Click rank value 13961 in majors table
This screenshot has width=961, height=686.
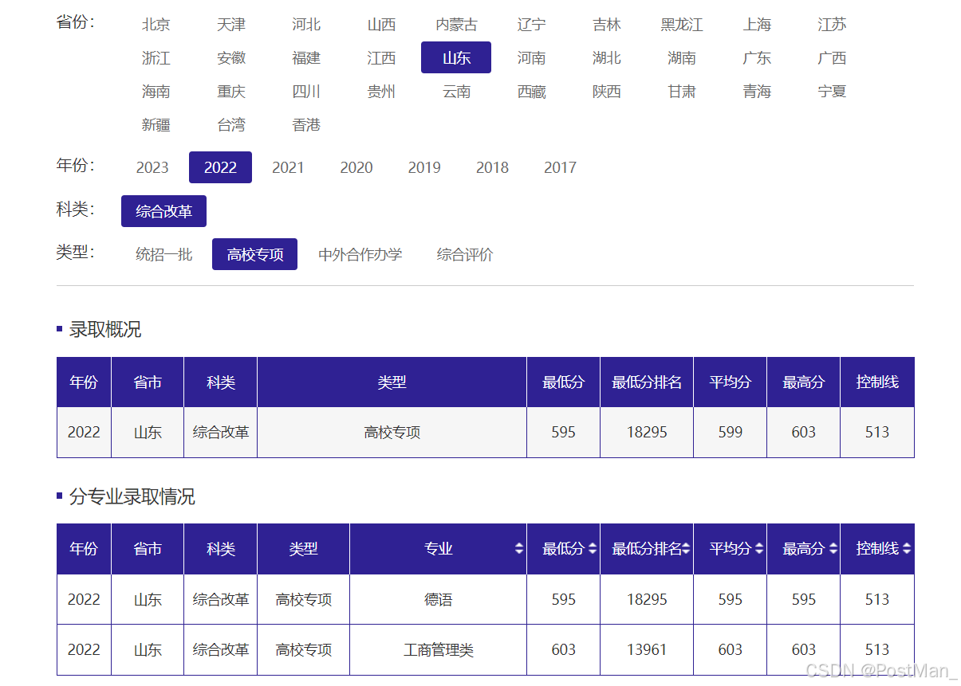coord(647,649)
